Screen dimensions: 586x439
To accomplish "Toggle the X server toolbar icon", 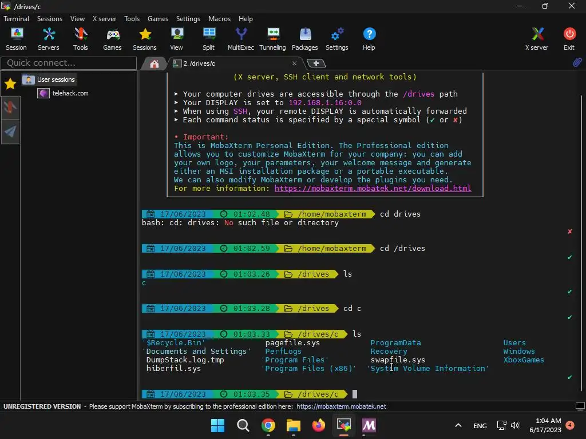I will click(537, 39).
